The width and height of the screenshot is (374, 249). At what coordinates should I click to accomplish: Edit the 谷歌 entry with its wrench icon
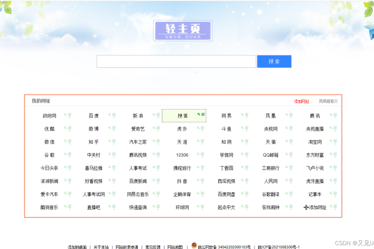pos(65,154)
